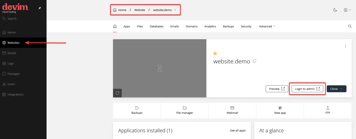Expand the Advanced tab menu

pyautogui.click(x=267, y=26)
